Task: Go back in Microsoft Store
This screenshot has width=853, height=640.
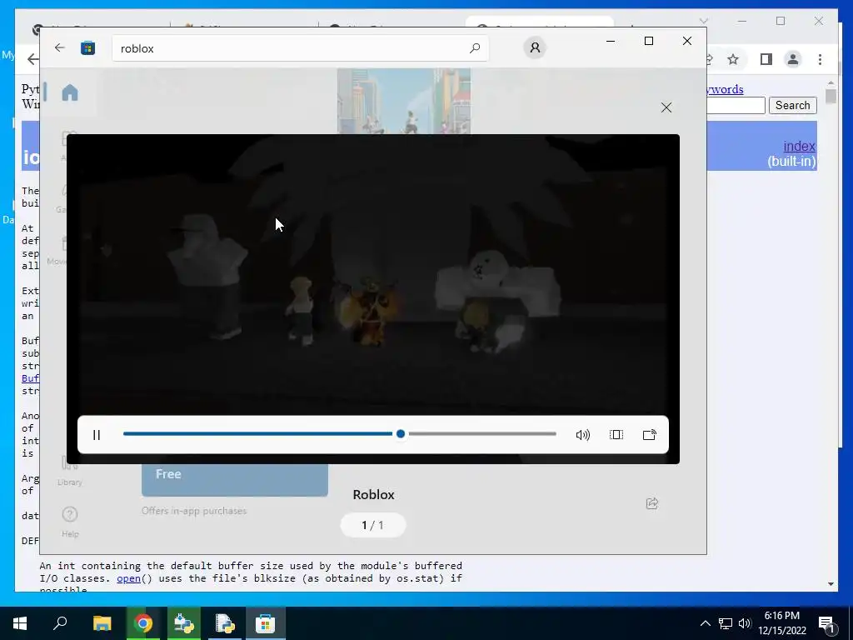Action: (x=60, y=47)
